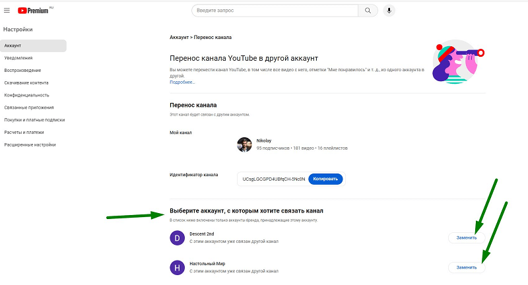Open 'Уведомления' settings section
Screen dimensions: 528x285
tap(18, 58)
